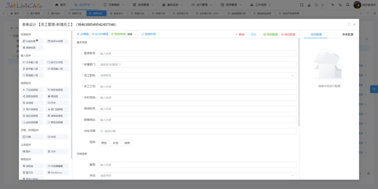Image resolution: width=378 pixels, height=189 pixels.
Task: Open the 编辑 mode dropdown
Action: (x=132, y=34)
